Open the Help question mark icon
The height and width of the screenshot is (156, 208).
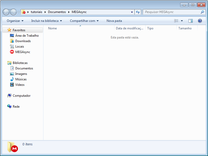pos(200,21)
